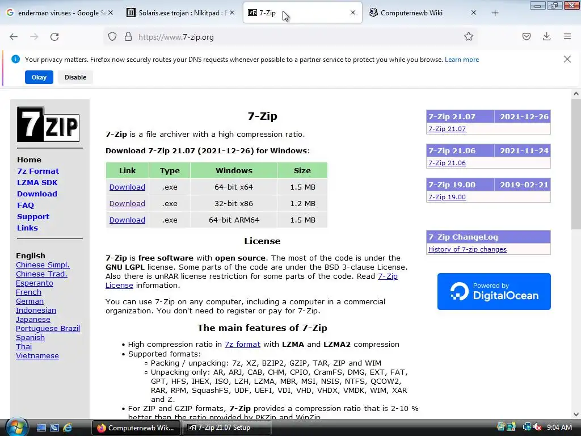Switch language to Portuguese Brazil
Image resolution: width=581 pixels, height=436 pixels.
pos(48,329)
